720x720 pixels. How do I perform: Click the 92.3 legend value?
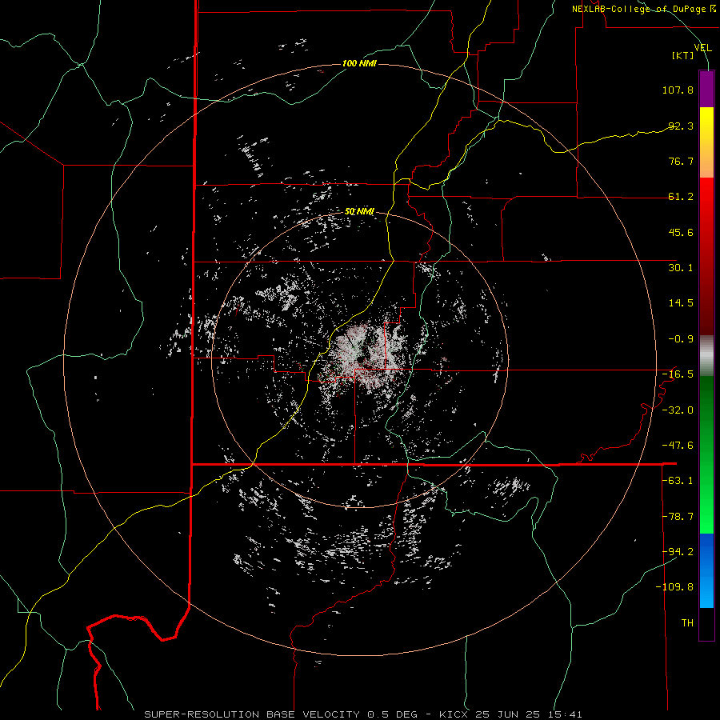[681, 126]
